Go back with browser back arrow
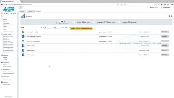 pyautogui.click(x=2, y=4)
